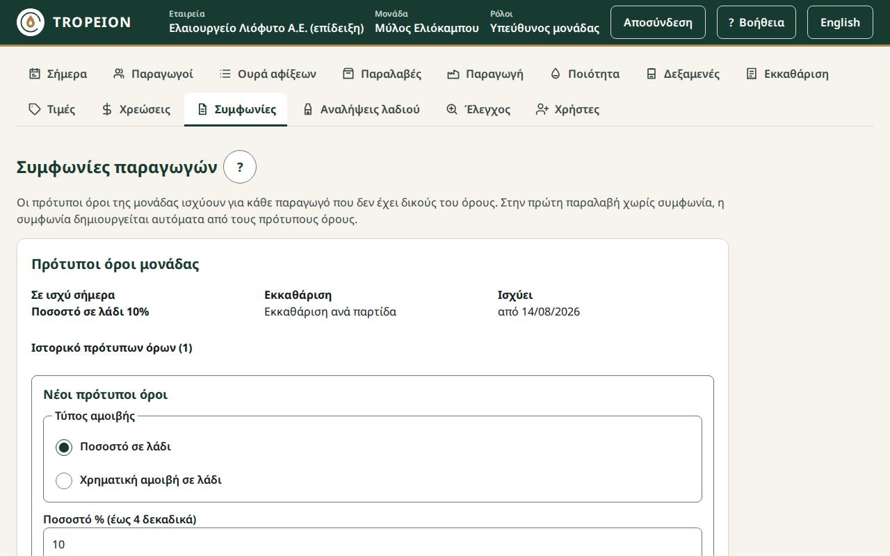Viewport: 890px width, 556px height.
Task: Click the Συμφωνίες document icon
Action: [202, 109]
